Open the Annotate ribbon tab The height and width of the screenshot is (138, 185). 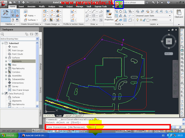coord(31,7)
